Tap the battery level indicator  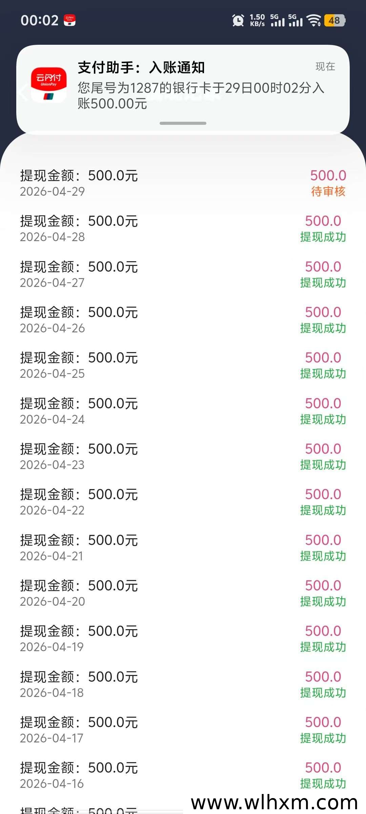point(334,20)
